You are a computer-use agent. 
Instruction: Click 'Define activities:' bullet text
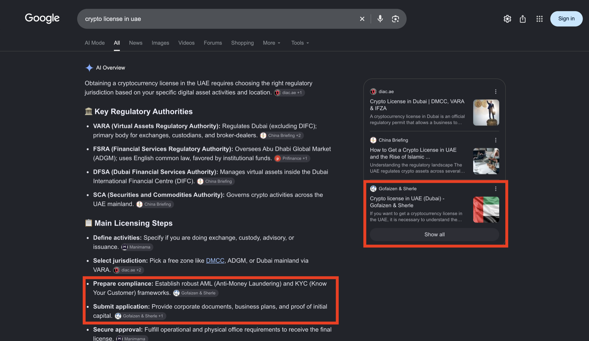click(117, 238)
